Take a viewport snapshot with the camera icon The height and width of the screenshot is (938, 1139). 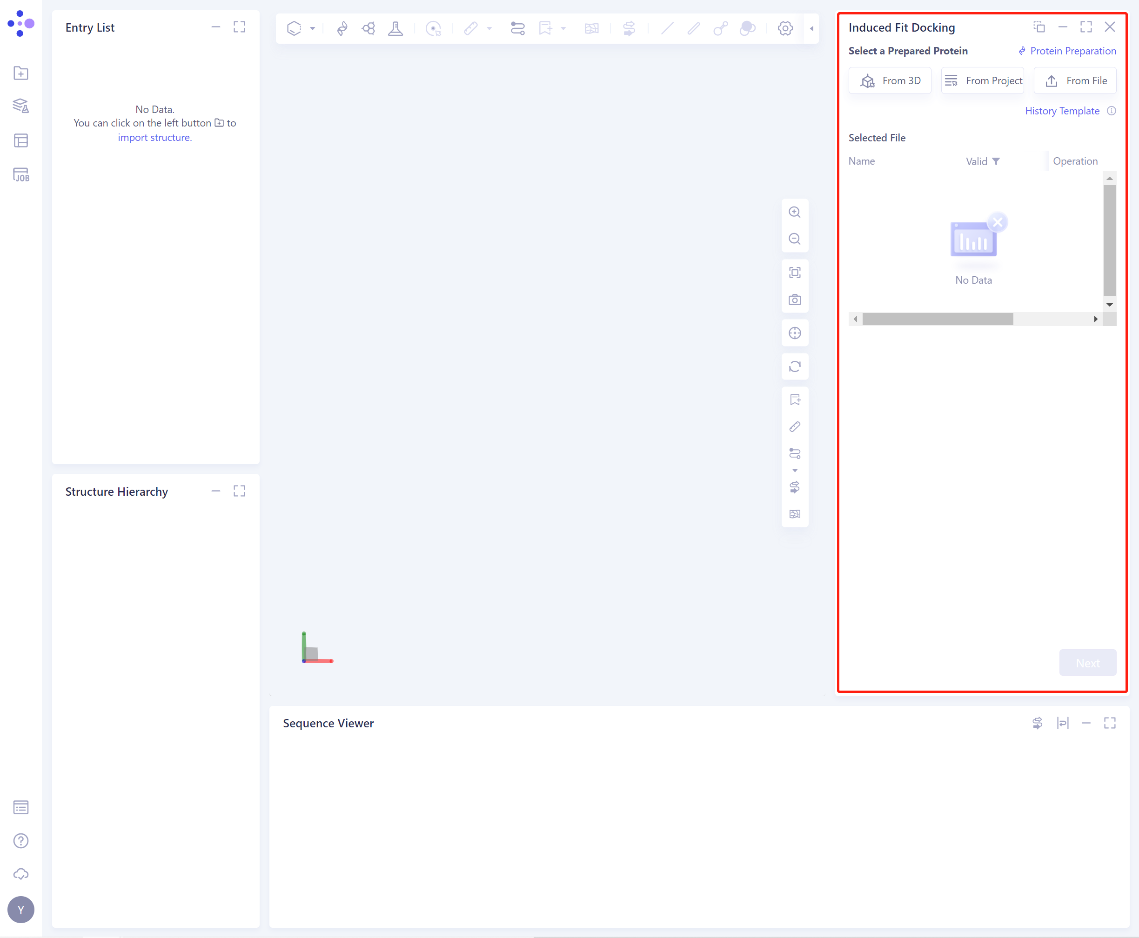(795, 299)
